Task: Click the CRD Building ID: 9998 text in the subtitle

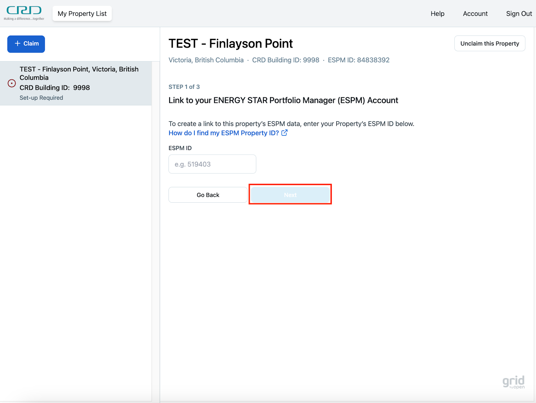Action: [x=285, y=60]
